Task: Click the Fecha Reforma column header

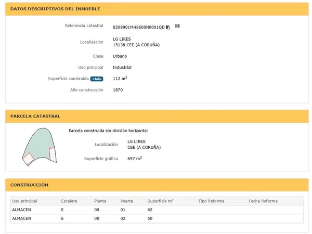Action: pos(263,201)
